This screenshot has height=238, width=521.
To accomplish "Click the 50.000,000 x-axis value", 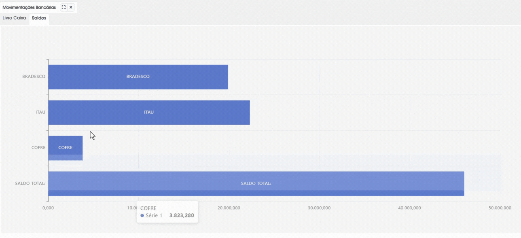I will tap(500, 208).
